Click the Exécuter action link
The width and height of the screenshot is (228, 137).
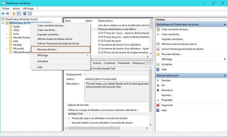[166, 80]
